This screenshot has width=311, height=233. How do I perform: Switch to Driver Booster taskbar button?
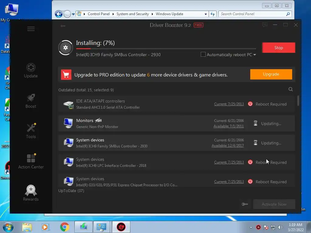pyautogui.click(x=121, y=227)
